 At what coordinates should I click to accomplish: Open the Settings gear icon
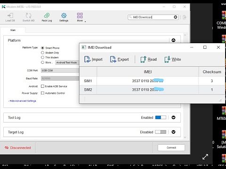(x=64, y=15)
